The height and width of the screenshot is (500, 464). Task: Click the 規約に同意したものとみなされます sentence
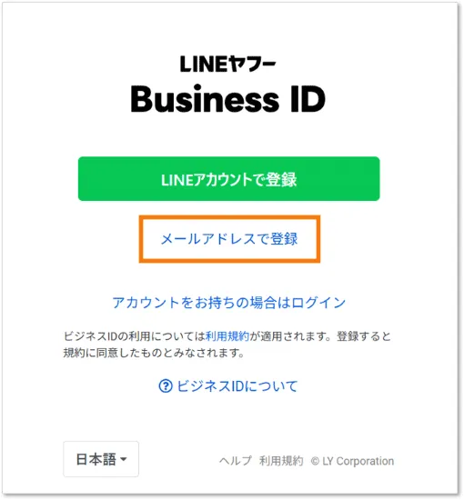pos(154,353)
